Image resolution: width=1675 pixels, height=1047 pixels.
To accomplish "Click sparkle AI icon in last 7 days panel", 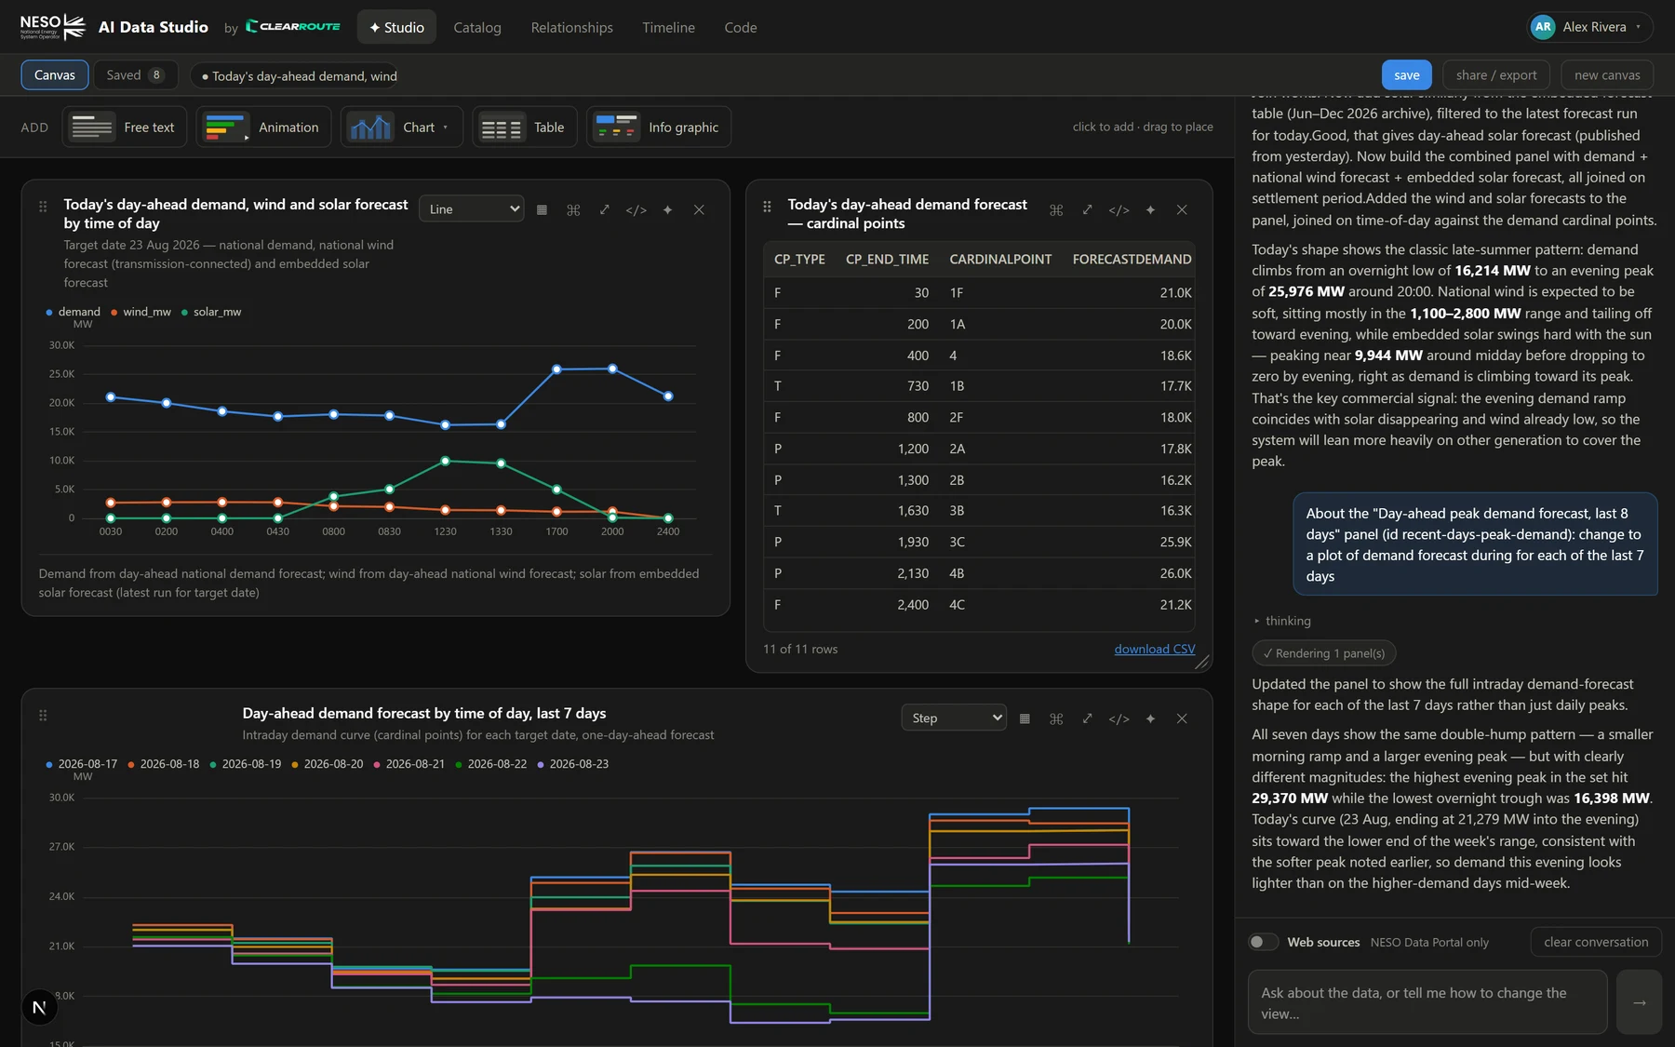I will pos(1150,718).
